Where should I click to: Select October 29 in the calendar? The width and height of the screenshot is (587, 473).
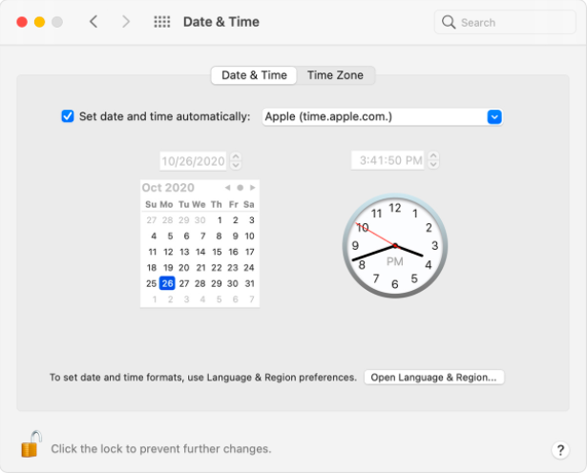(217, 283)
